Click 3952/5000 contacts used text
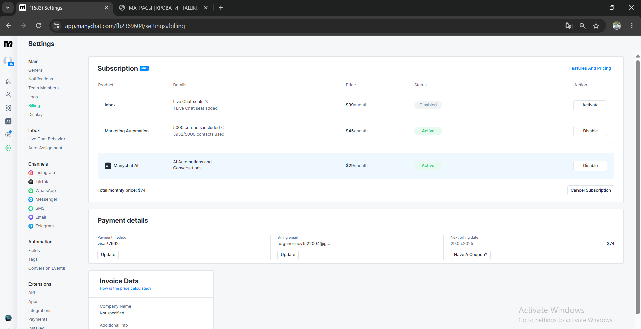Image resolution: width=641 pixels, height=329 pixels. (199, 134)
